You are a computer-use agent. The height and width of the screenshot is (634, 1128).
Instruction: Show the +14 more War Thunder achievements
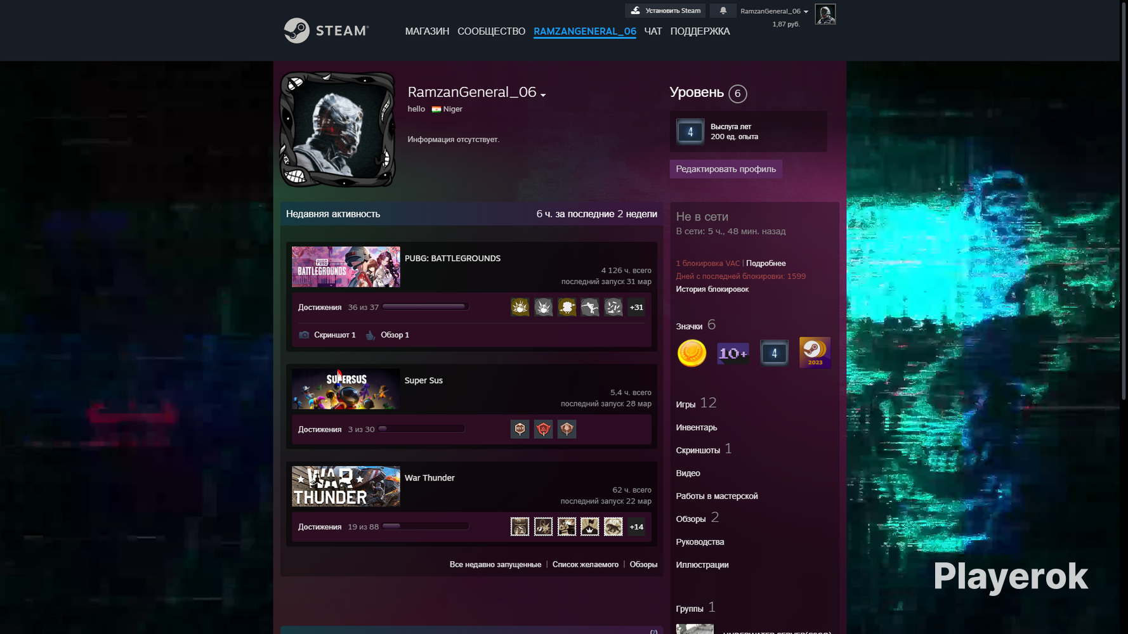[636, 527]
